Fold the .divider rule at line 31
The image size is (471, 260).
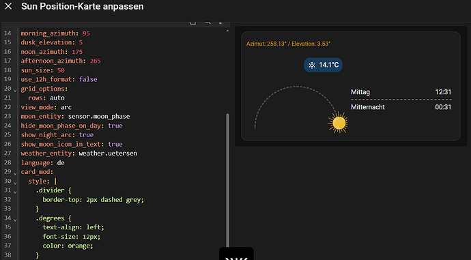(15, 192)
